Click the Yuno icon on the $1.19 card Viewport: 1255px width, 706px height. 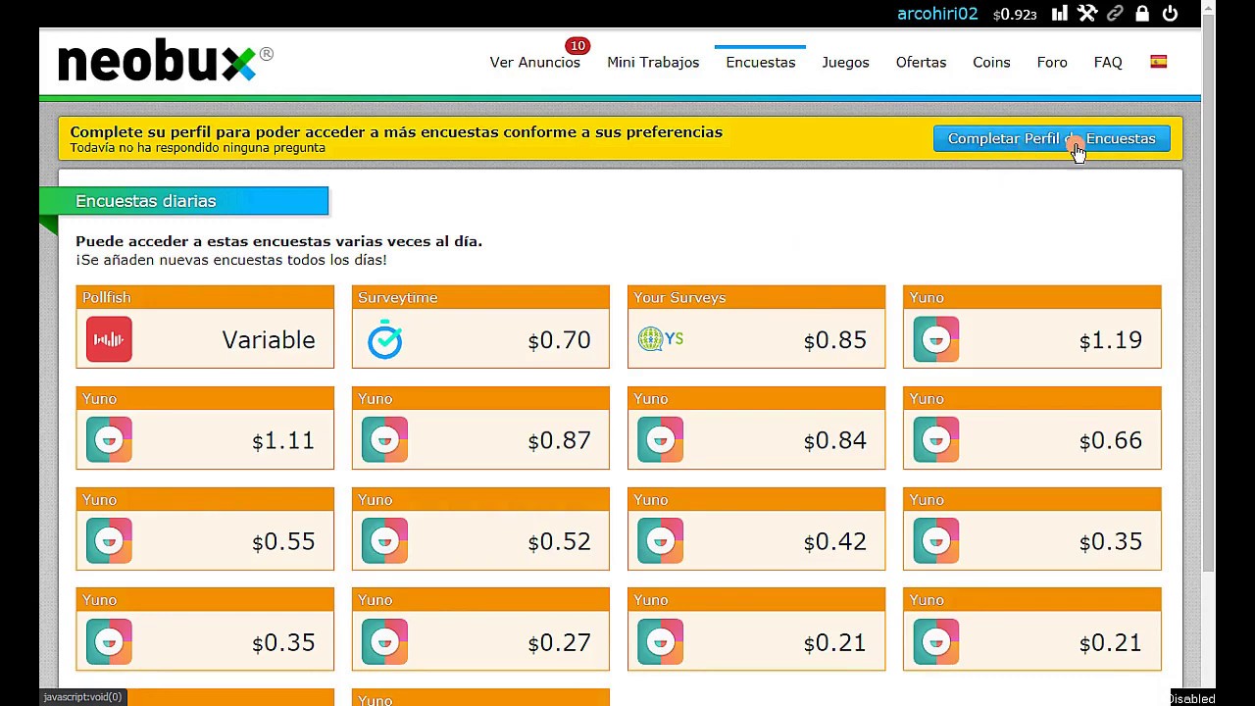pos(936,339)
